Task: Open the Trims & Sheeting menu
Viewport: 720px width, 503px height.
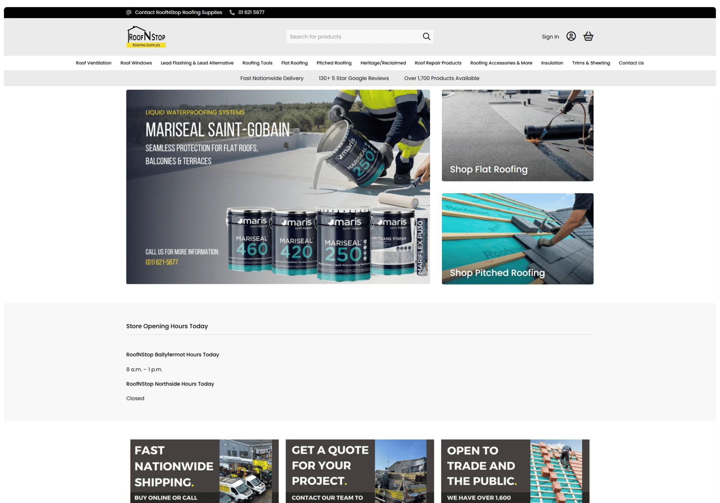Action: click(x=591, y=63)
